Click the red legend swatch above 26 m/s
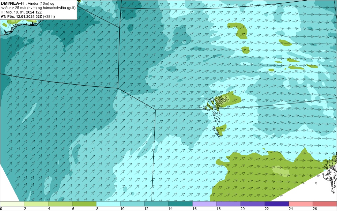This screenshot has width=337, height=211. (325, 204)
